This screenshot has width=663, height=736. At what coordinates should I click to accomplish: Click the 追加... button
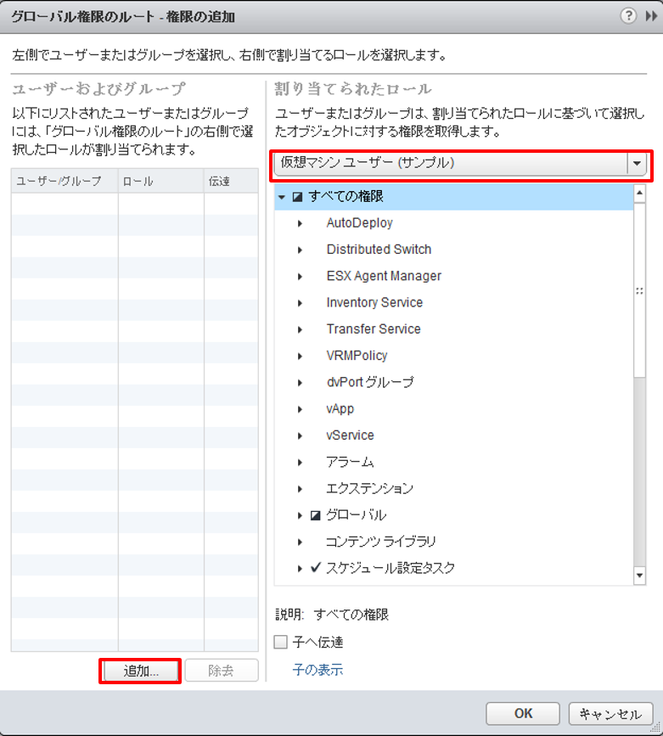pyautogui.click(x=141, y=671)
